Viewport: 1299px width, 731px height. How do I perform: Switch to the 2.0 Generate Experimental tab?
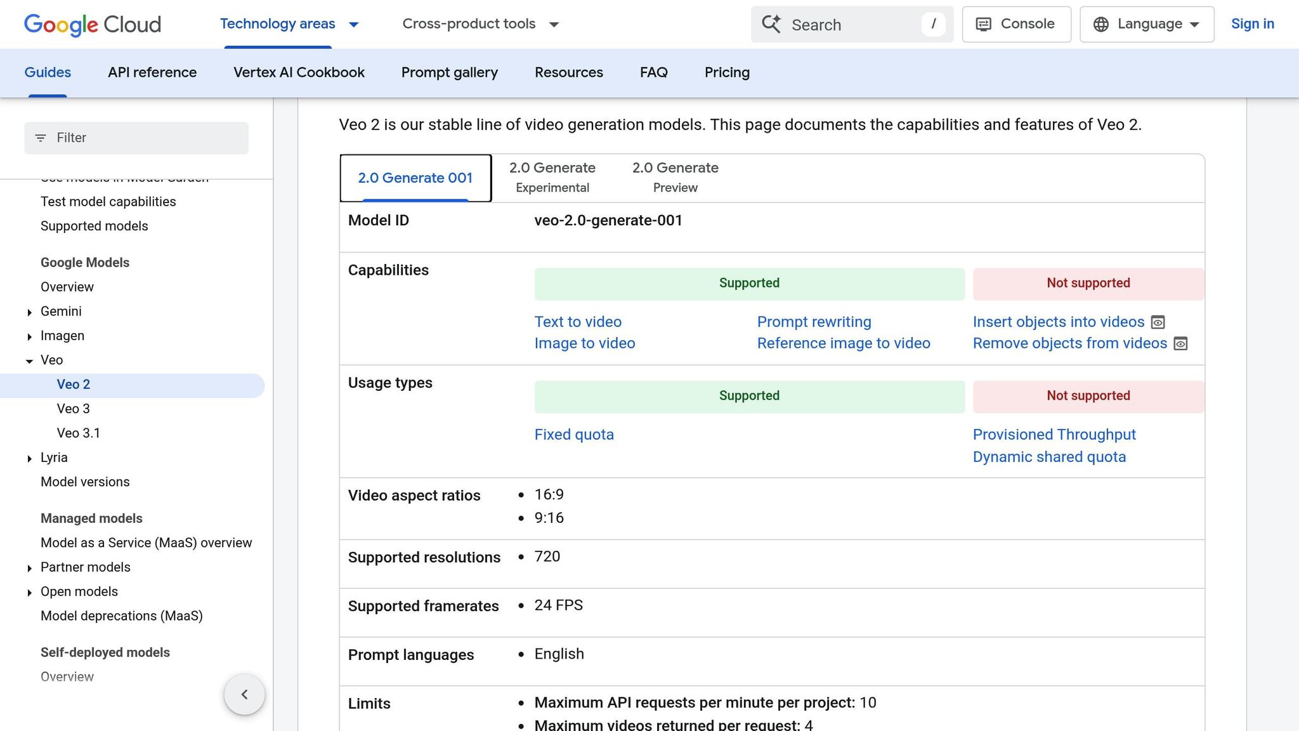pos(552,177)
